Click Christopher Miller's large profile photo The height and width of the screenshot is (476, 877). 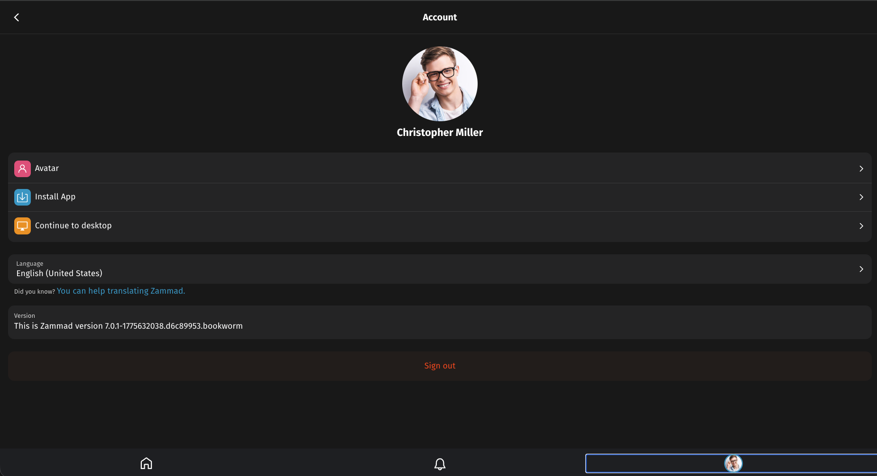(x=440, y=84)
